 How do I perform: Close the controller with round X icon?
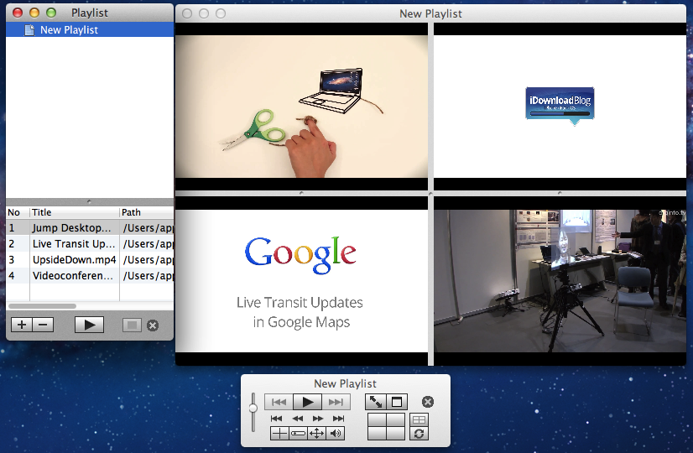pyautogui.click(x=427, y=402)
